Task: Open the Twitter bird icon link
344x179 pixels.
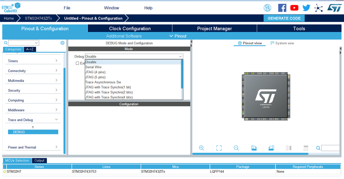Action: click(x=306, y=8)
